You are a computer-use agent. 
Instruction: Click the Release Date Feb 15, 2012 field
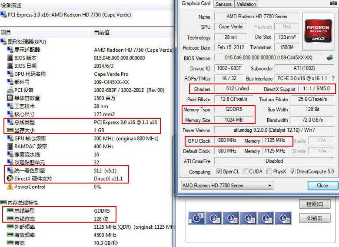pos(230,47)
